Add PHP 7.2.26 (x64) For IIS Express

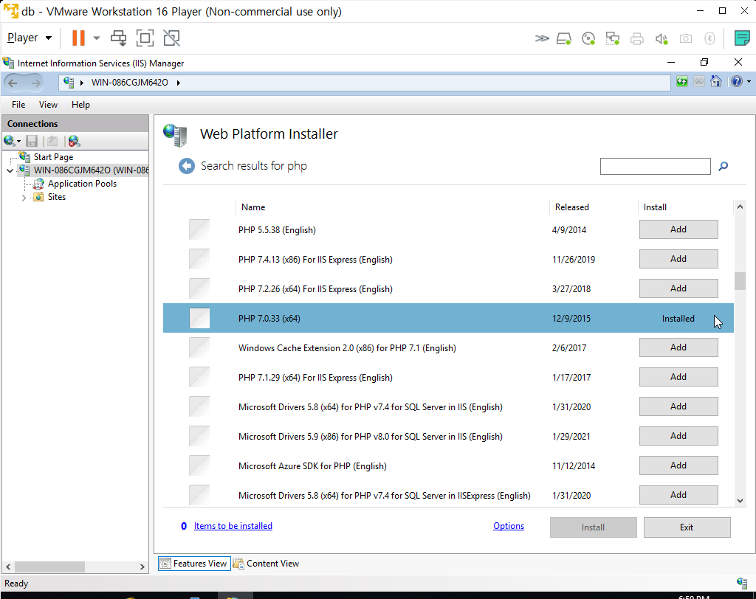[678, 288]
